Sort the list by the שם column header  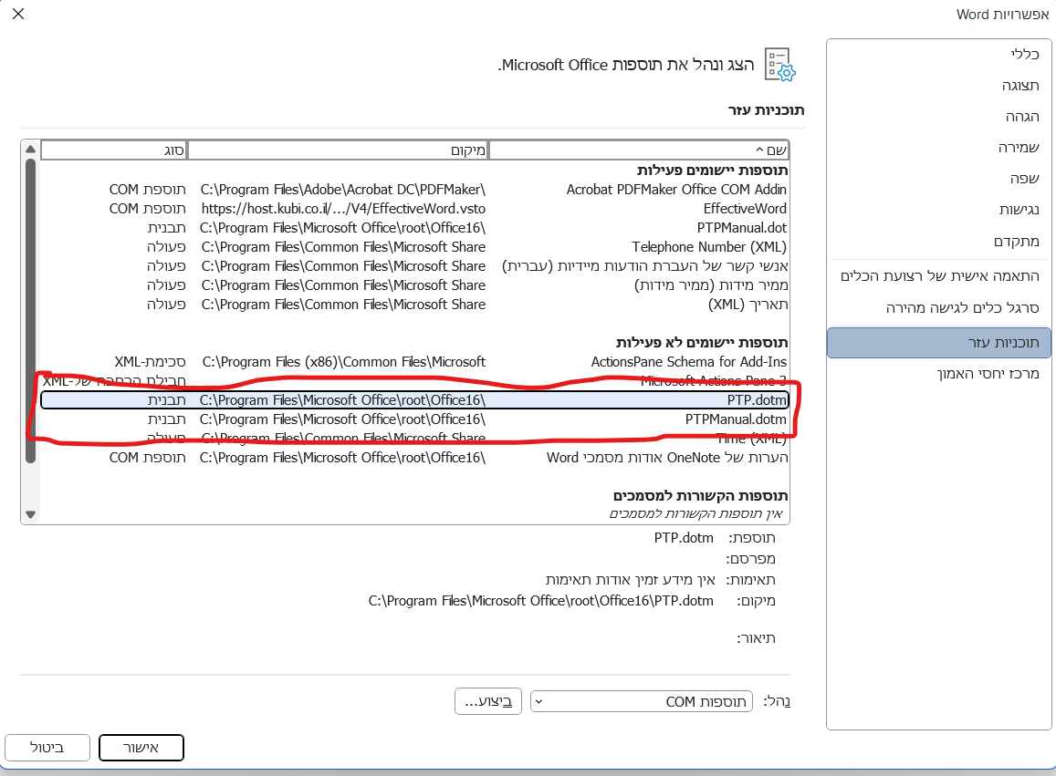click(x=639, y=150)
